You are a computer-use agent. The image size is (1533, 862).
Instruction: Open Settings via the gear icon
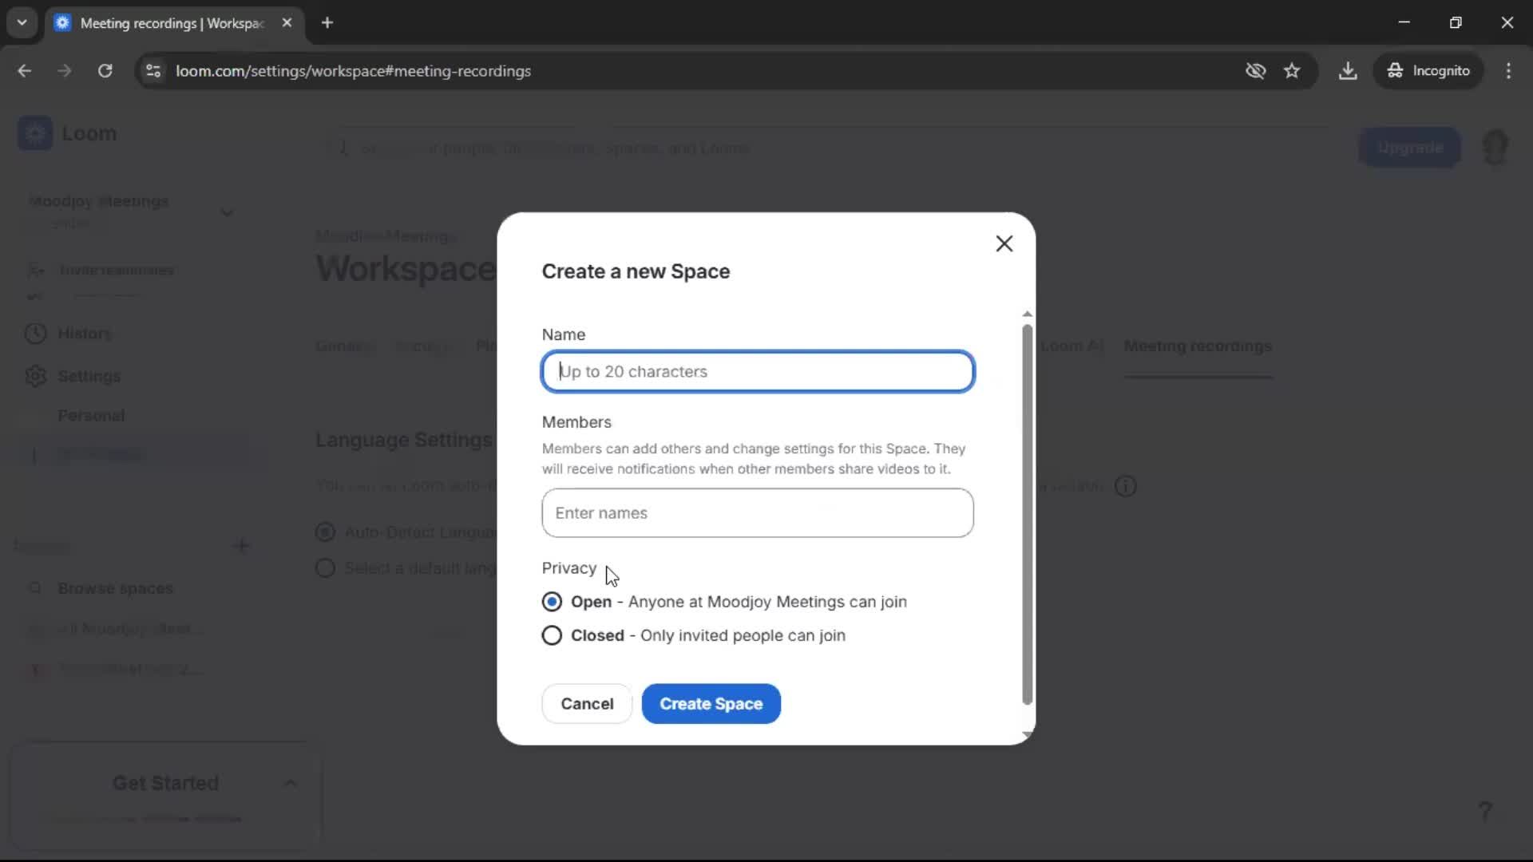[x=35, y=376]
